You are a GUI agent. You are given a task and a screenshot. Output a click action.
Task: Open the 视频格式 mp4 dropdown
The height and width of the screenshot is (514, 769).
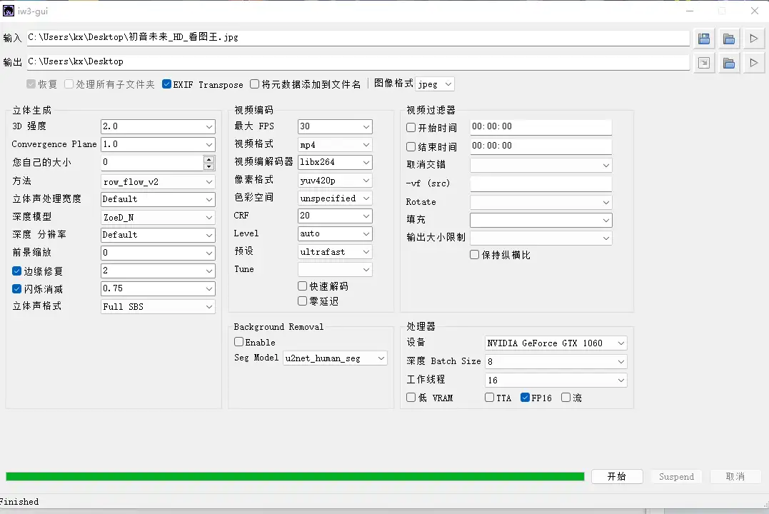[x=335, y=145]
